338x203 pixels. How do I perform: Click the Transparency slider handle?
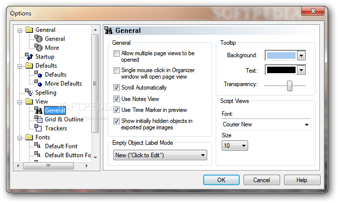(290, 86)
